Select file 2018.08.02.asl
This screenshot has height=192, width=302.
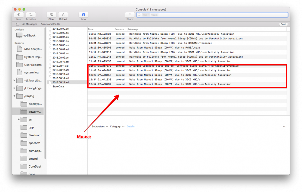point(61,29)
